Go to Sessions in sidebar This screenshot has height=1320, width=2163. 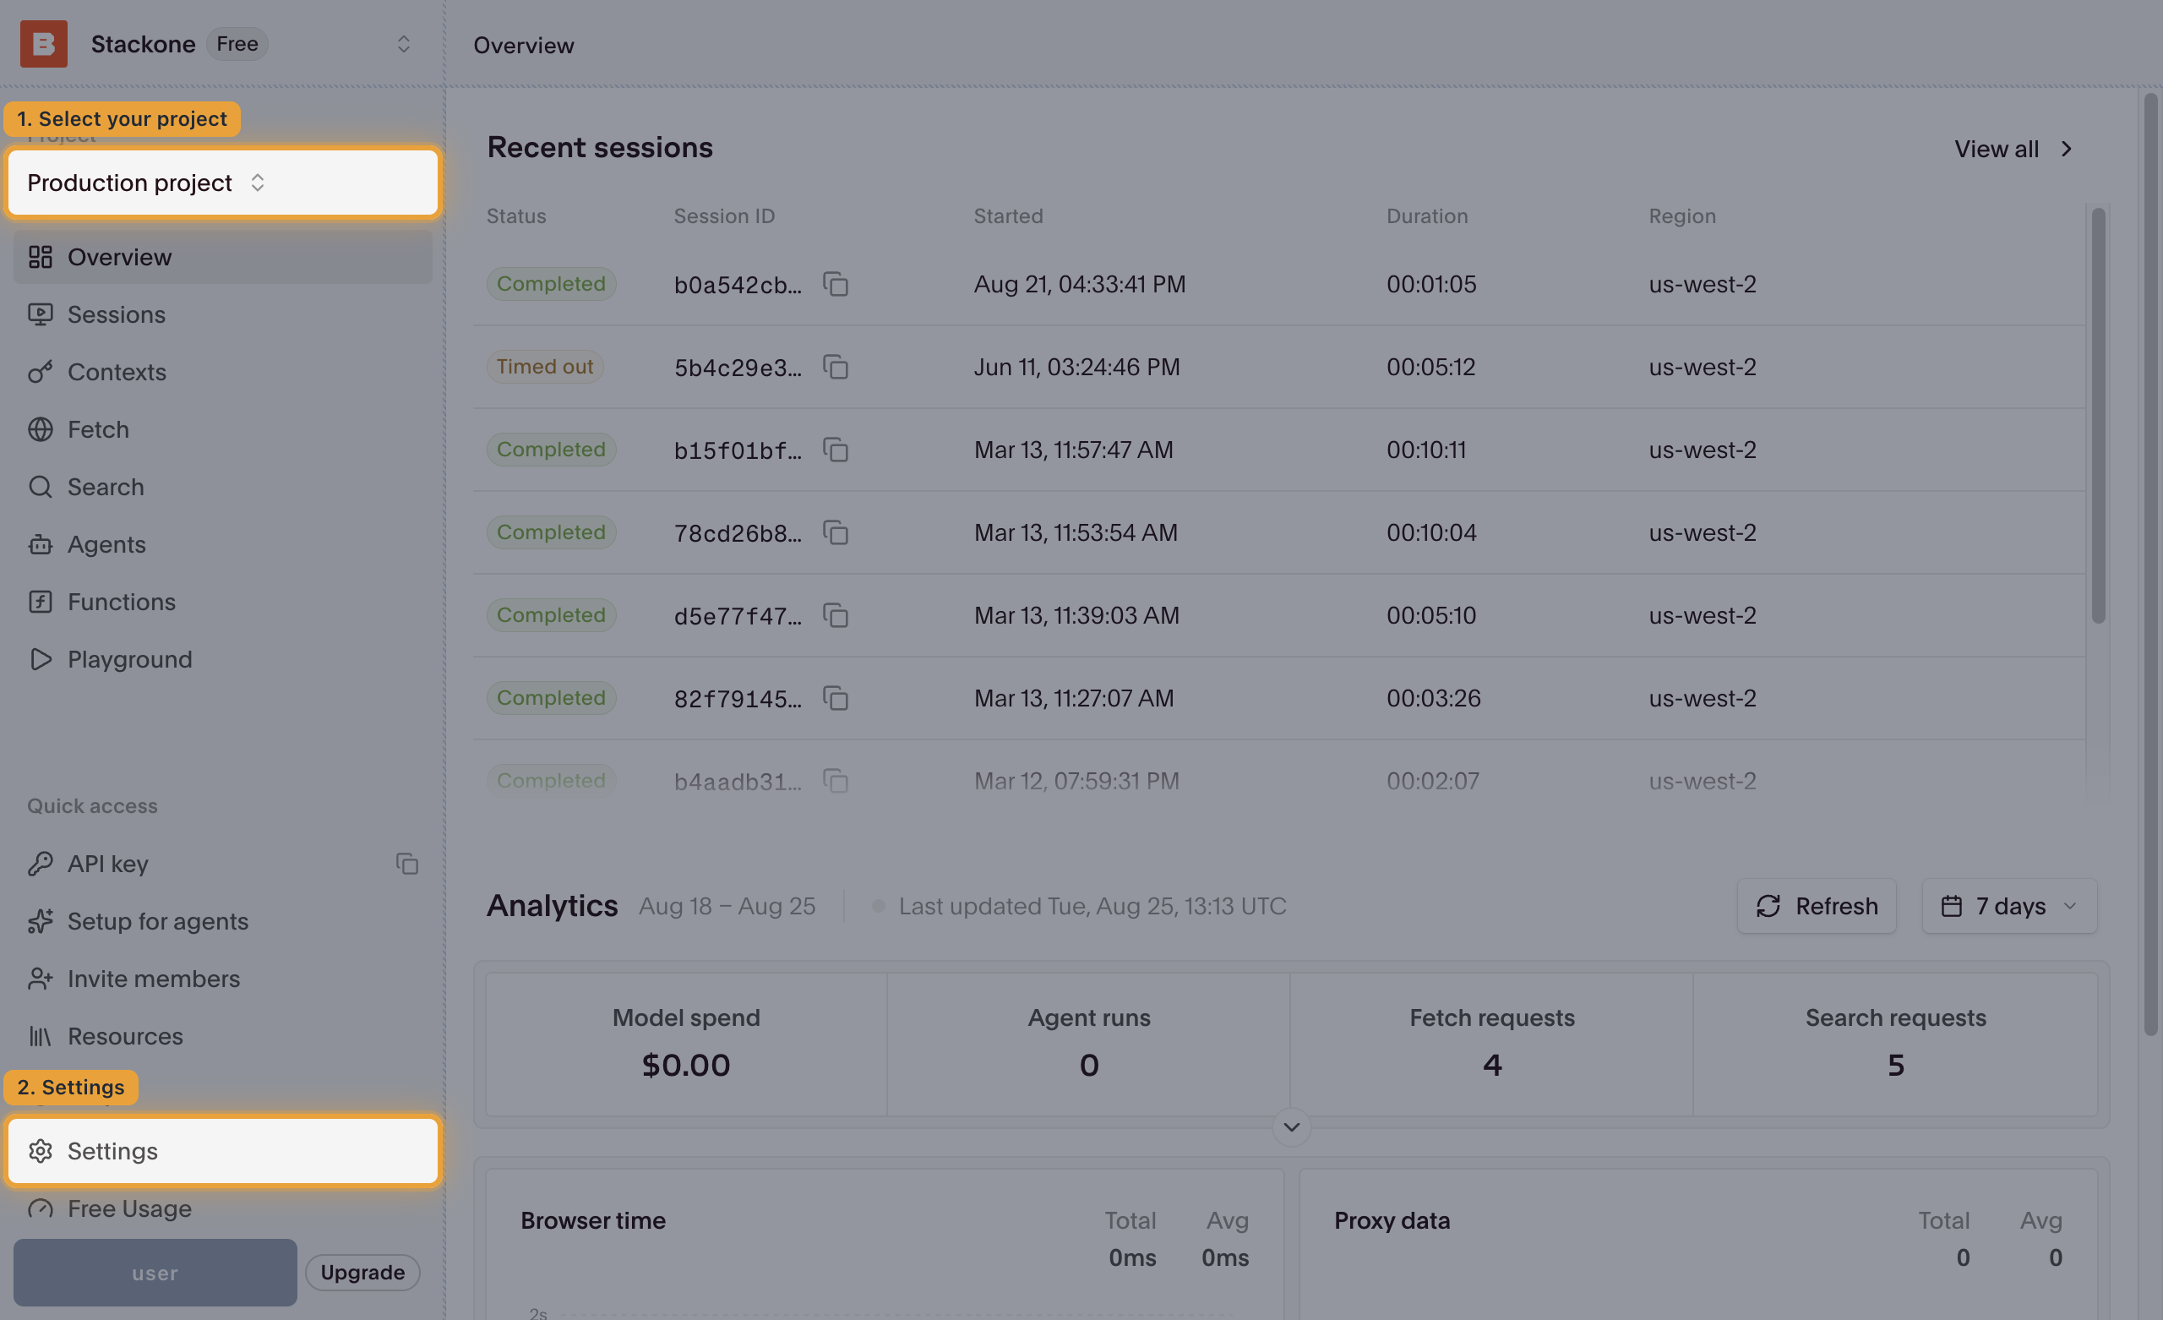pos(223,314)
